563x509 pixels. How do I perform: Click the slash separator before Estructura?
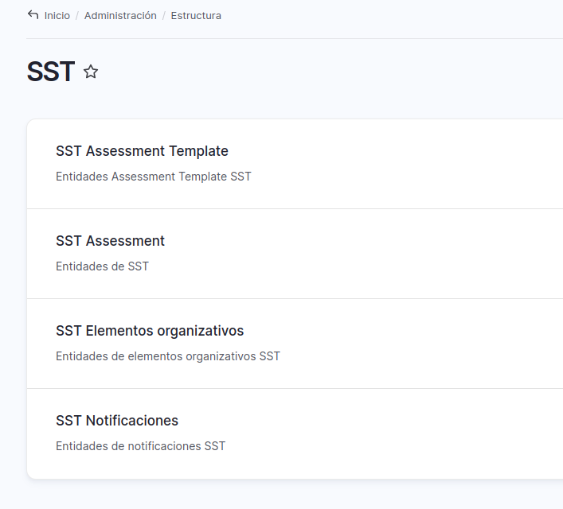[x=164, y=16]
